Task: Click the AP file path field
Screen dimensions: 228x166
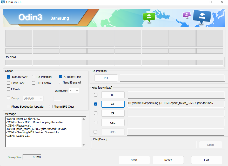Action: click(176, 104)
